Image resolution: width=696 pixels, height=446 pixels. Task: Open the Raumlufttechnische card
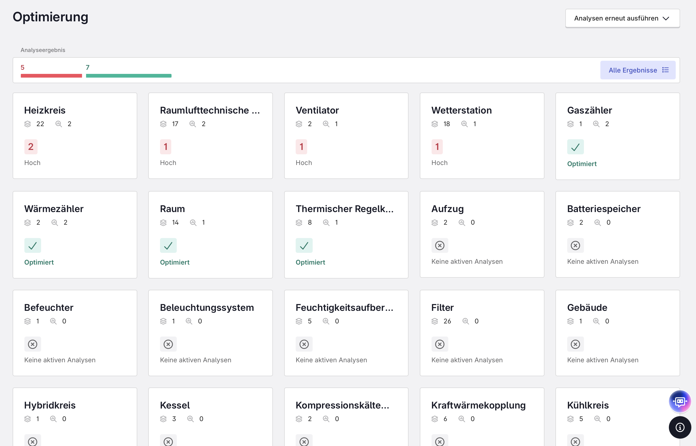point(210,135)
